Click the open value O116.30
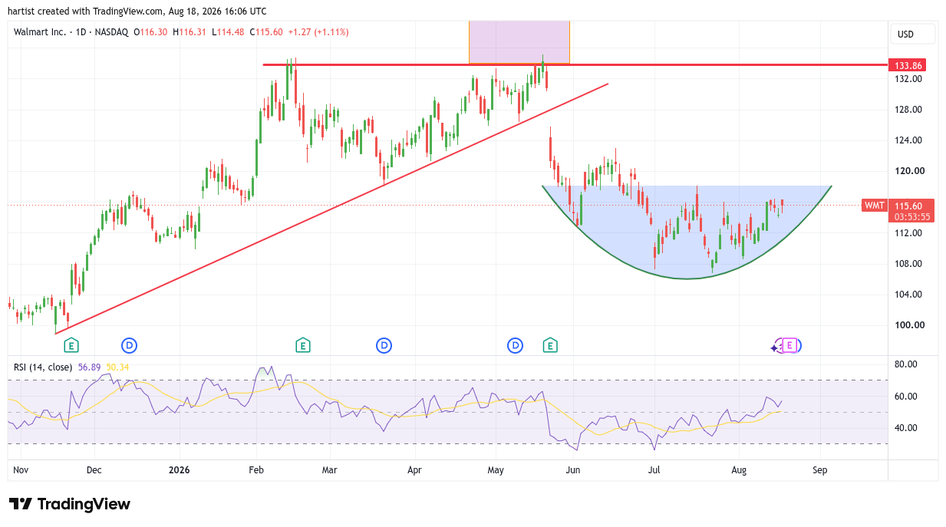 pos(151,32)
